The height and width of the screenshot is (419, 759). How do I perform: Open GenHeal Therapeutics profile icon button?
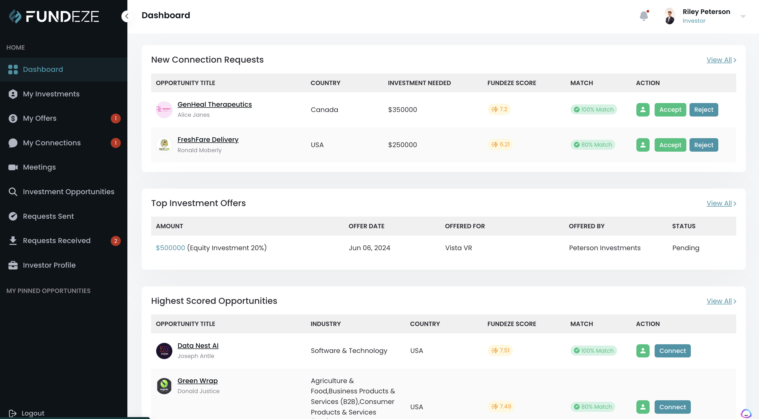coord(643,110)
